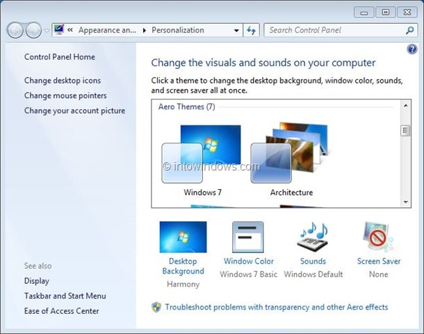Click the Back navigation arrow button

(15, 30)
